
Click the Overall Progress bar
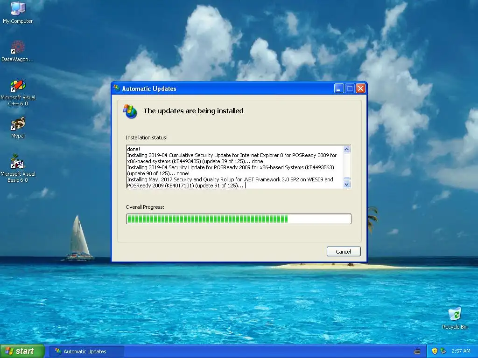pos(239,219)
